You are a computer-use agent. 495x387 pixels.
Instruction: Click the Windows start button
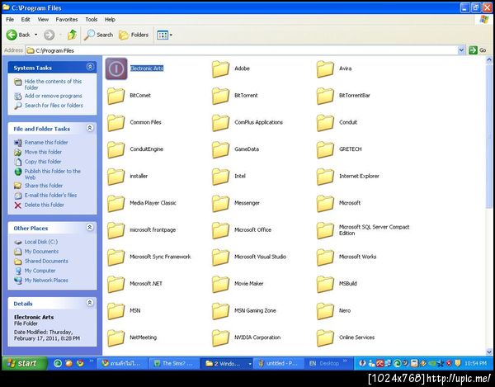[25, 363]
